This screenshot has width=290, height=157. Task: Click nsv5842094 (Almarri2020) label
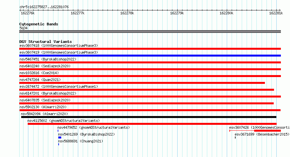point(44,114)
